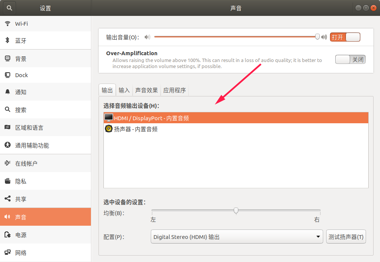Open the 配置 Digital Stereo dropdown
This screenshot has width=380, height=262.
coord(237,237)
